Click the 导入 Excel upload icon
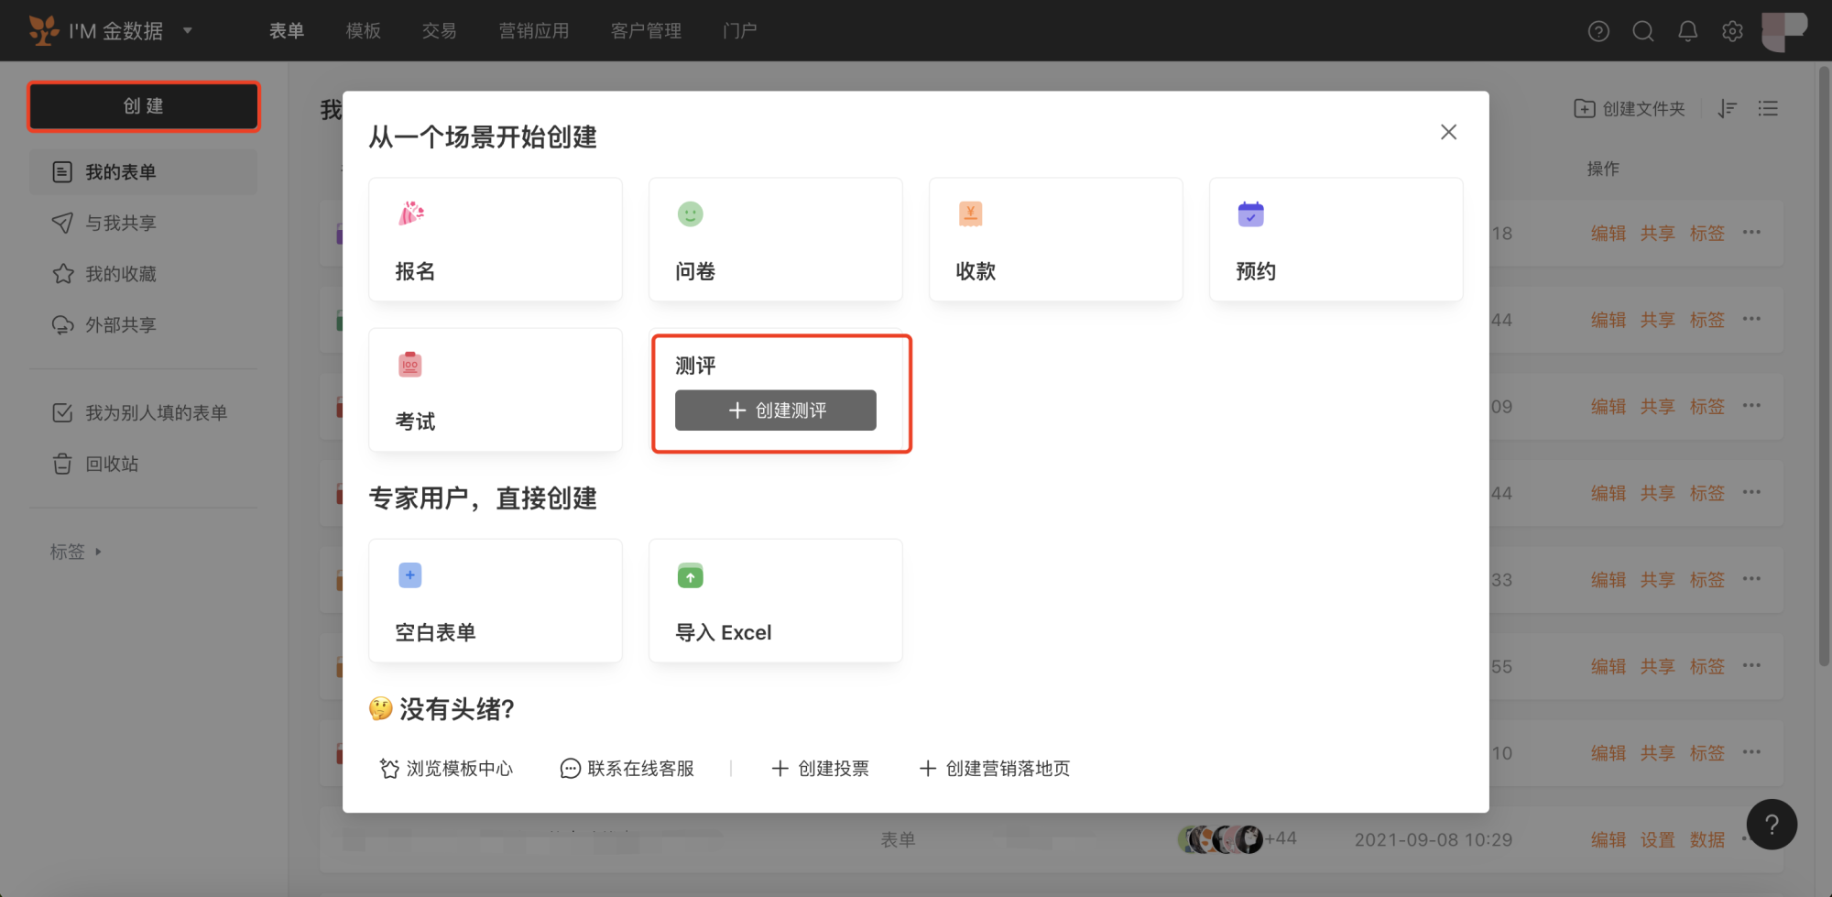The width and height of the screenshot is (1832, 897). click(x=691, y=575)
